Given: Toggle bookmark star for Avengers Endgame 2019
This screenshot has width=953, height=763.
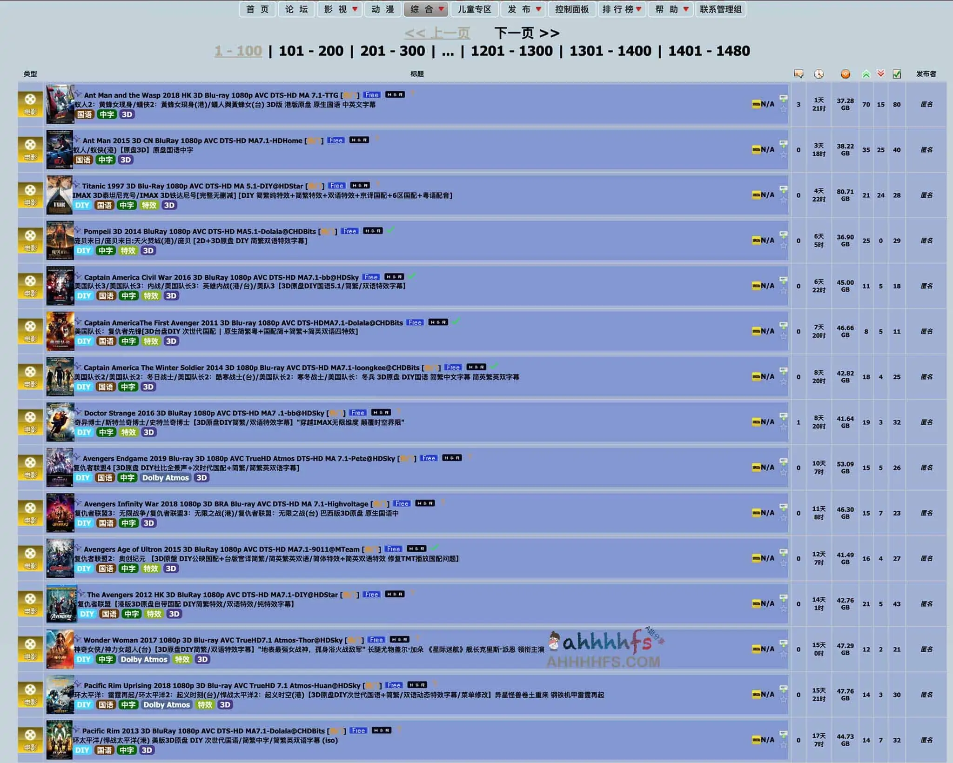Looking at the screenshot, I should 784,473.
